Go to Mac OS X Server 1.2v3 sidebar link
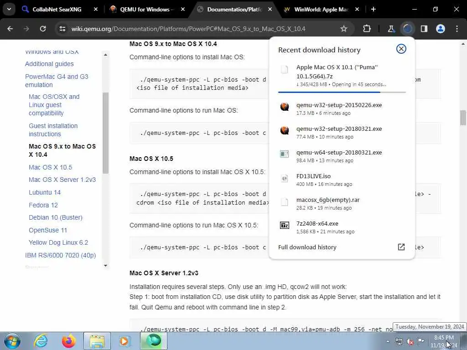 [62, 180]
